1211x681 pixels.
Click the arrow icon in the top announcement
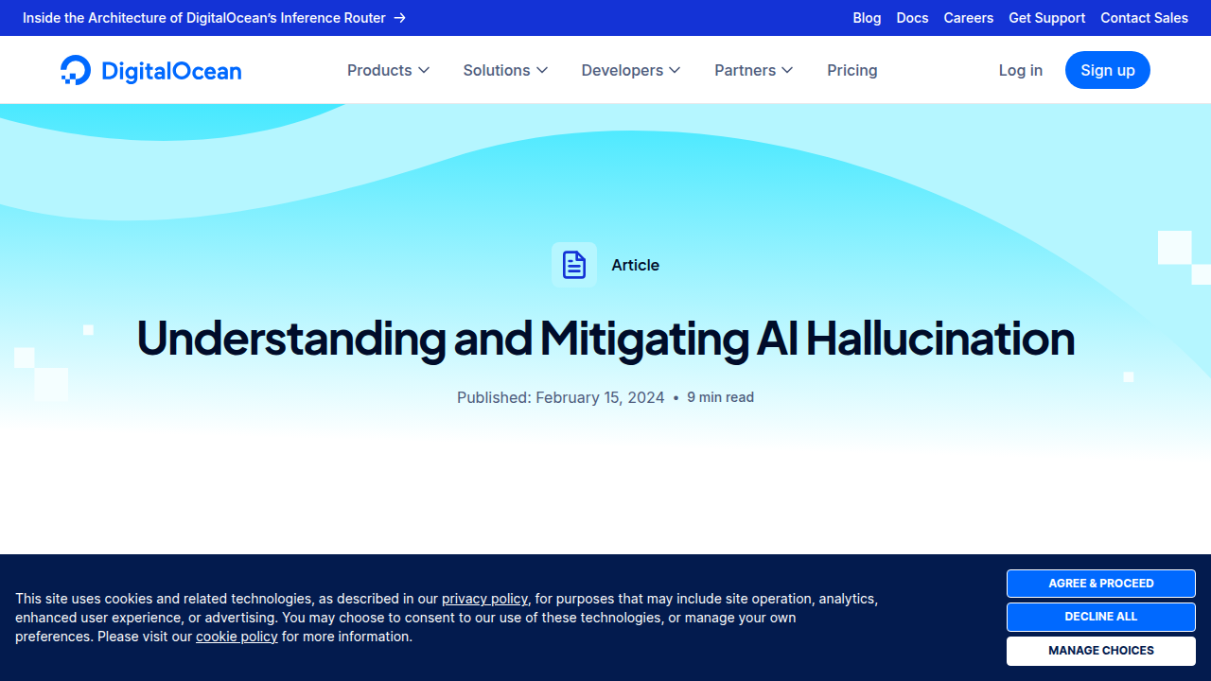point(400,18)
